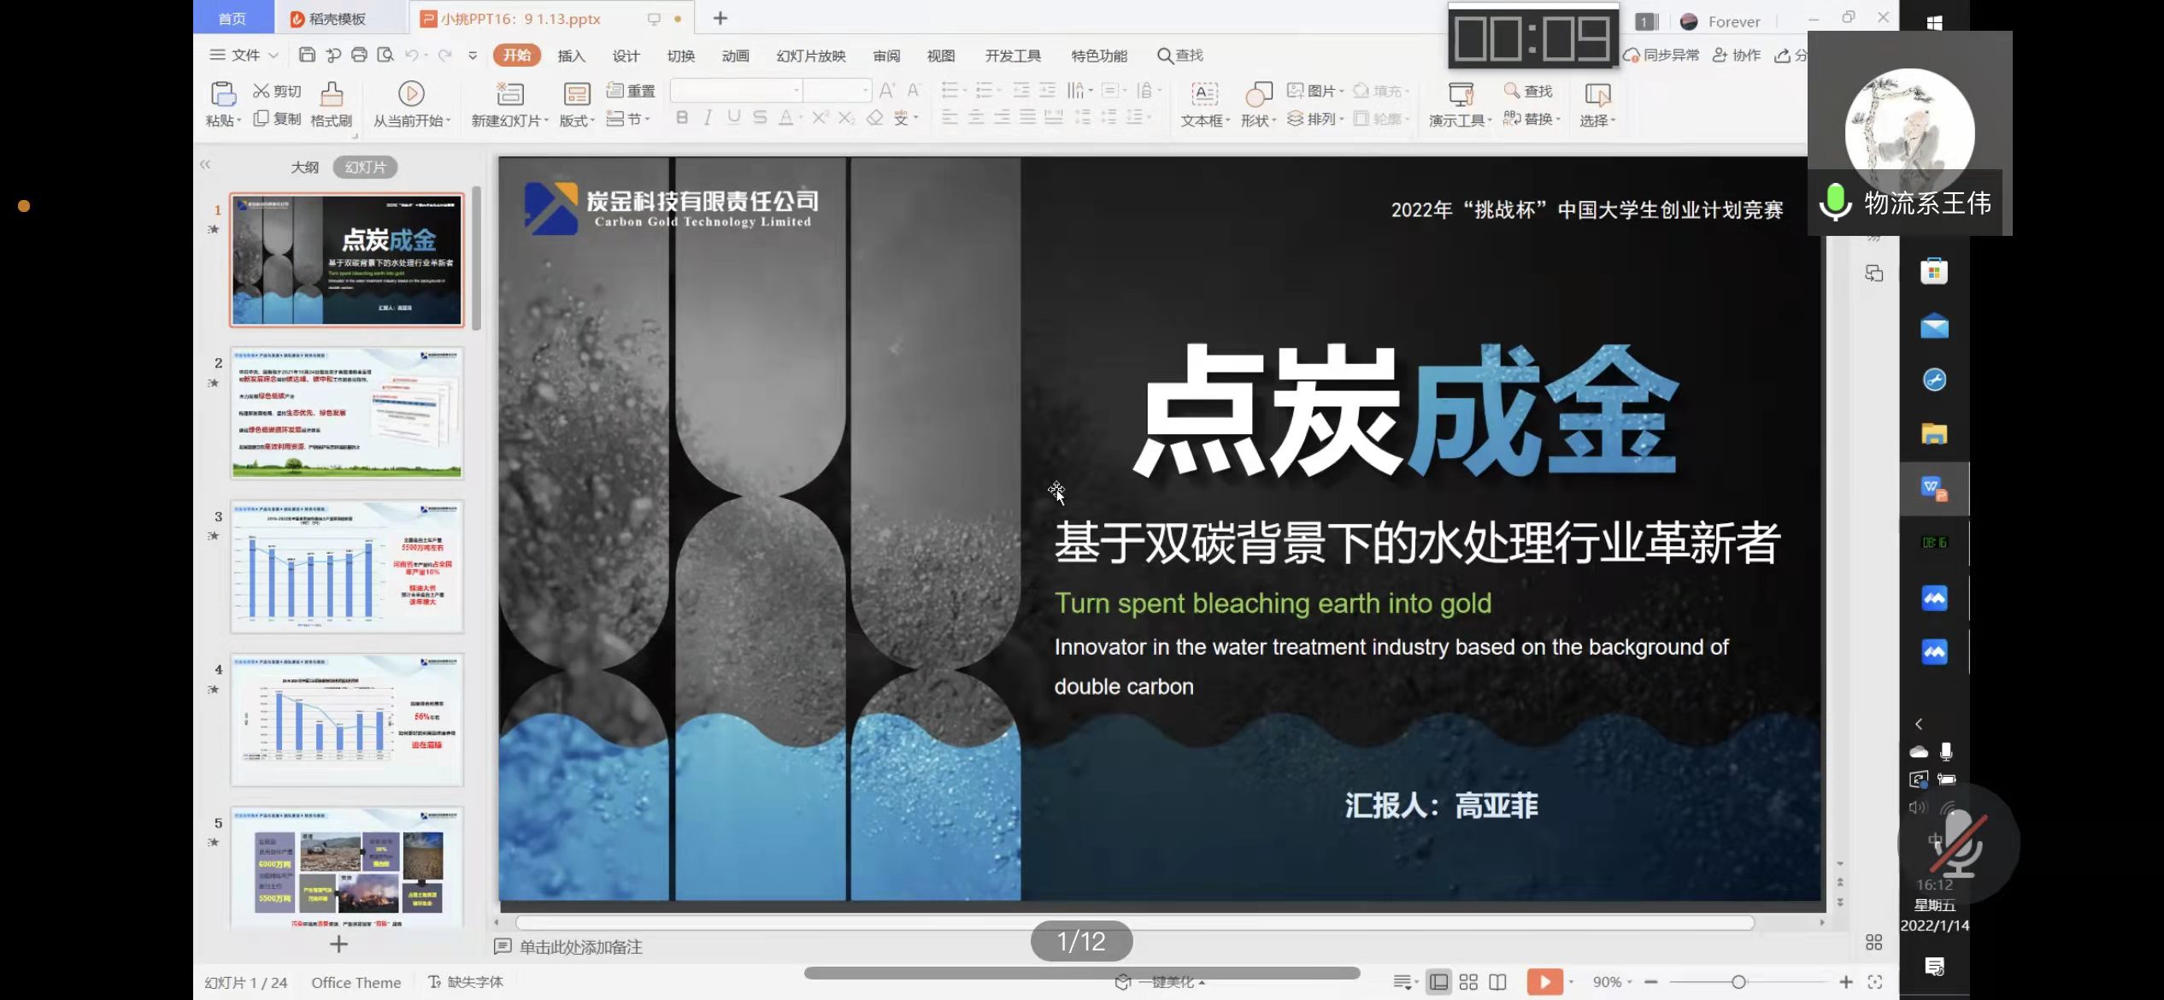Toggle Underline formatting

733,118
